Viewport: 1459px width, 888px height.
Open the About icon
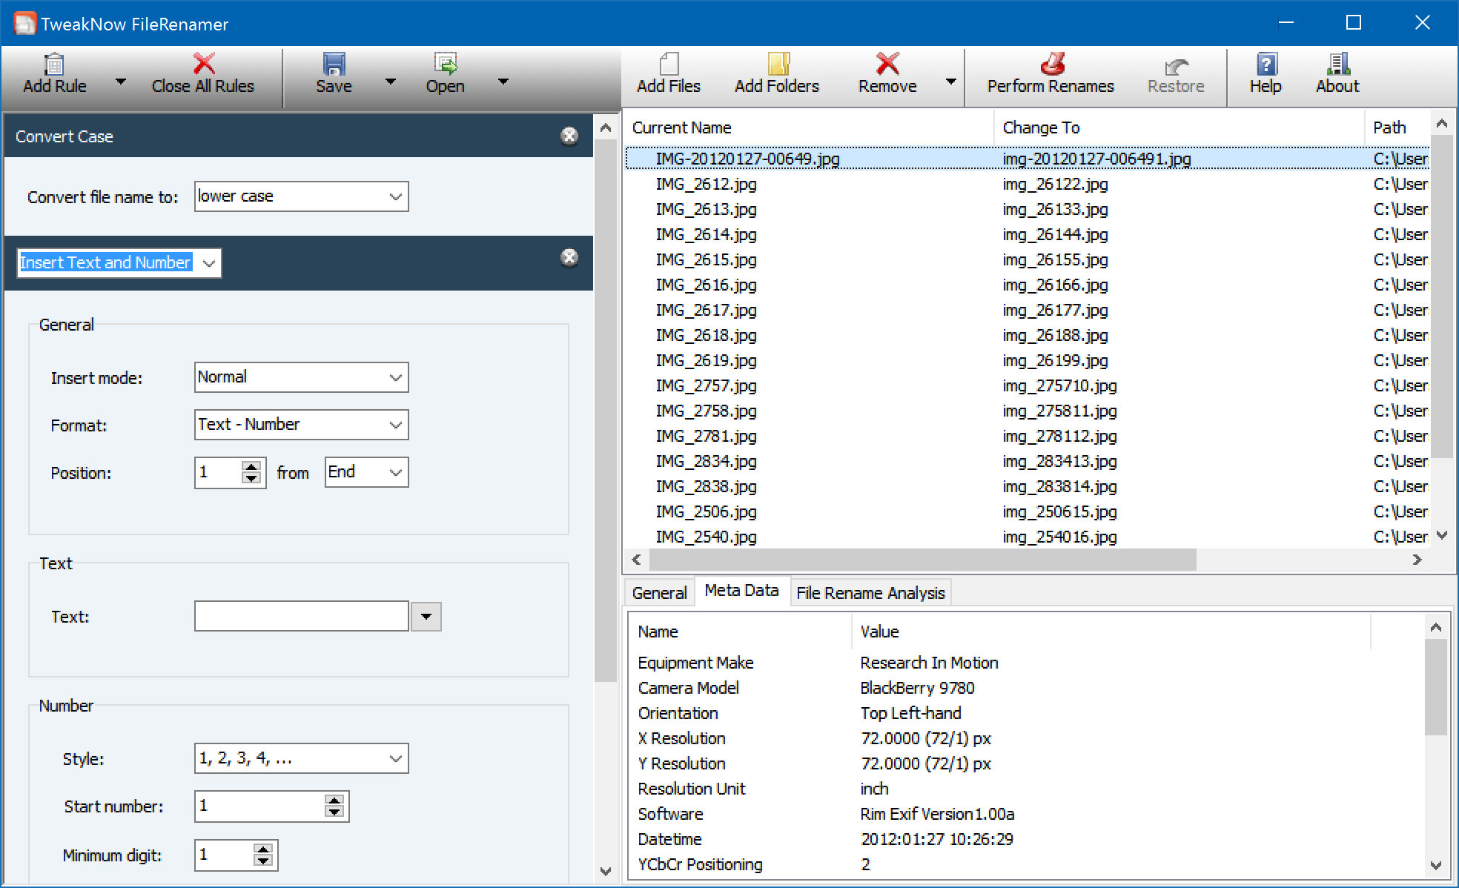pos(1338,64)
